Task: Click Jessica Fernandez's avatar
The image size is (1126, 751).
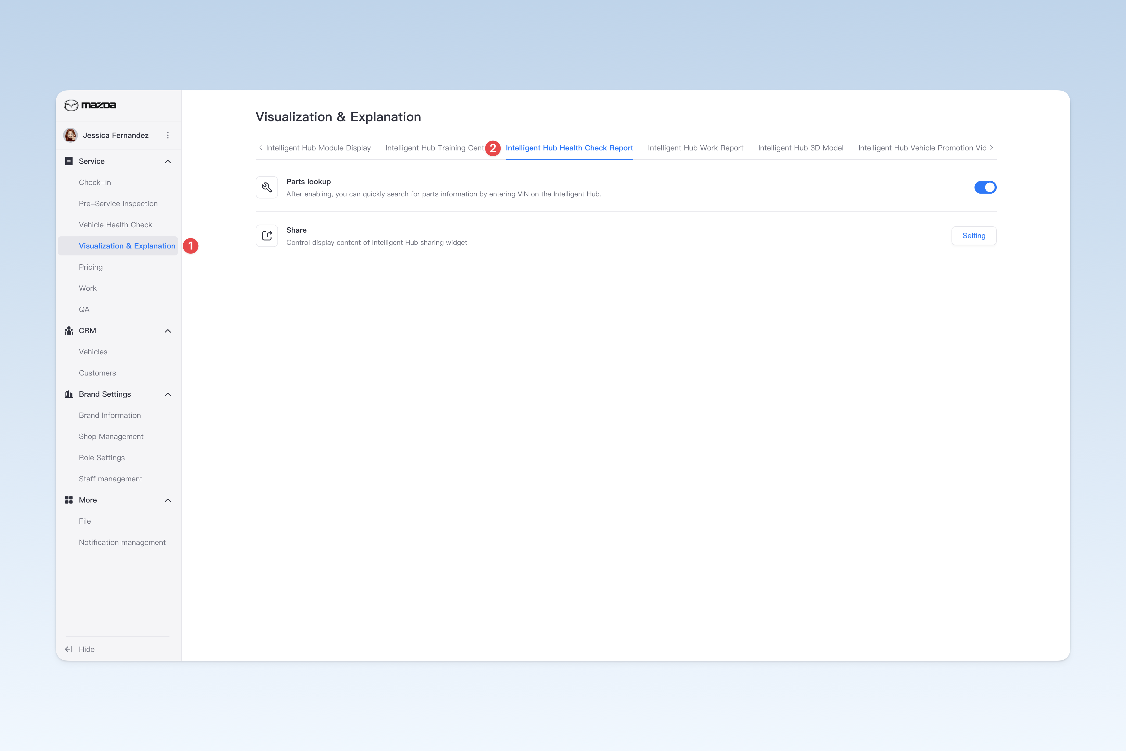Action: [71, 135]
